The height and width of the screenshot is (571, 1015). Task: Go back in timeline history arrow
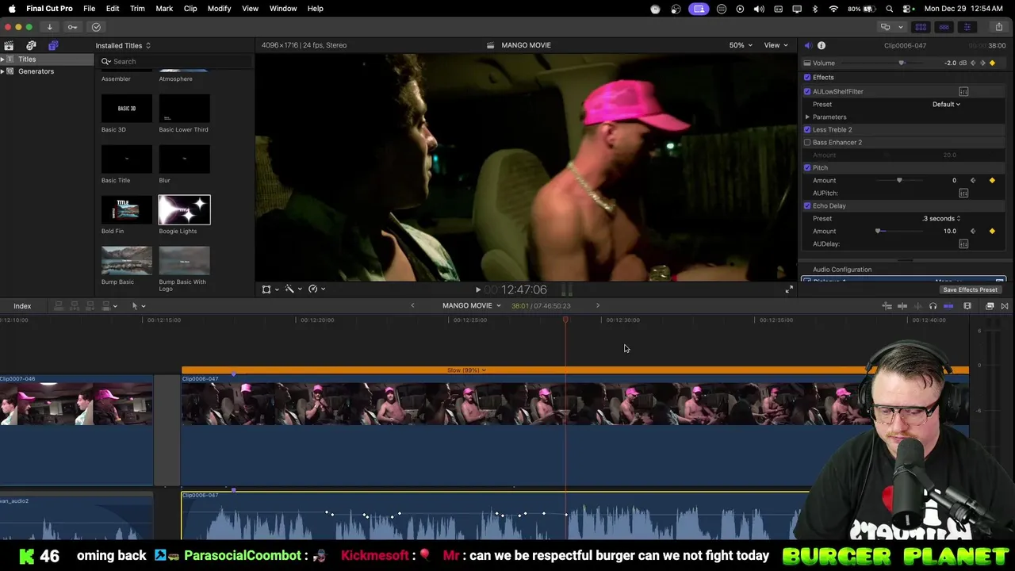click(x=412, y=305)
